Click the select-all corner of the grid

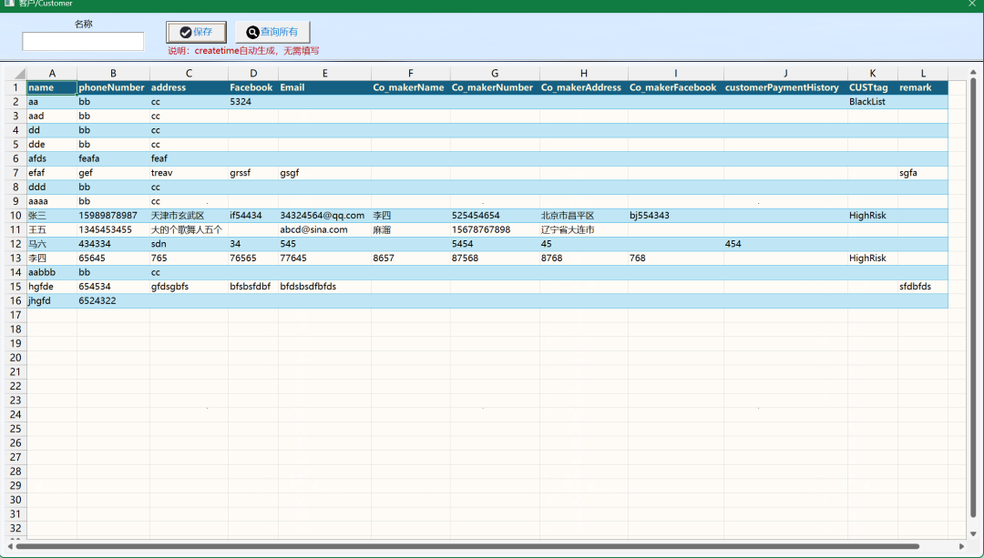pos(15,74)
